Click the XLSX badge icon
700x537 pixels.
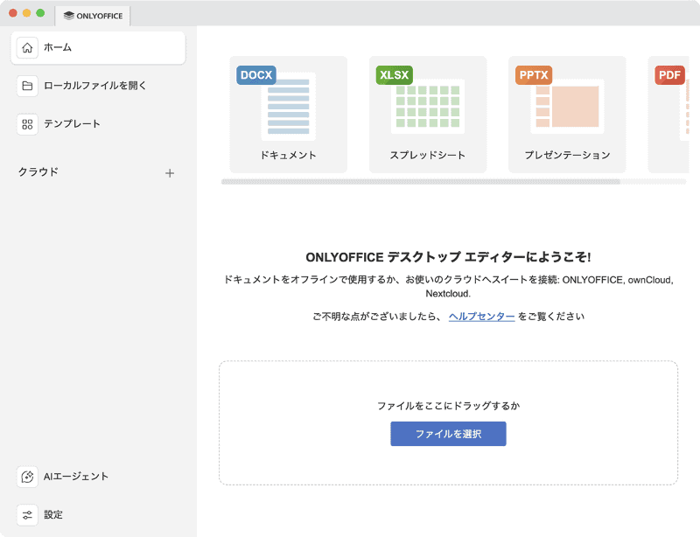pyautogui.click(x=395, y=75)
